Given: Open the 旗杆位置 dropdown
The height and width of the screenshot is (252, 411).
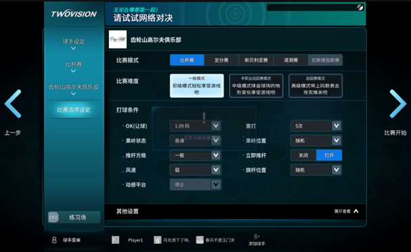Looking at the screenshot, I should click(x=316, y=170).
